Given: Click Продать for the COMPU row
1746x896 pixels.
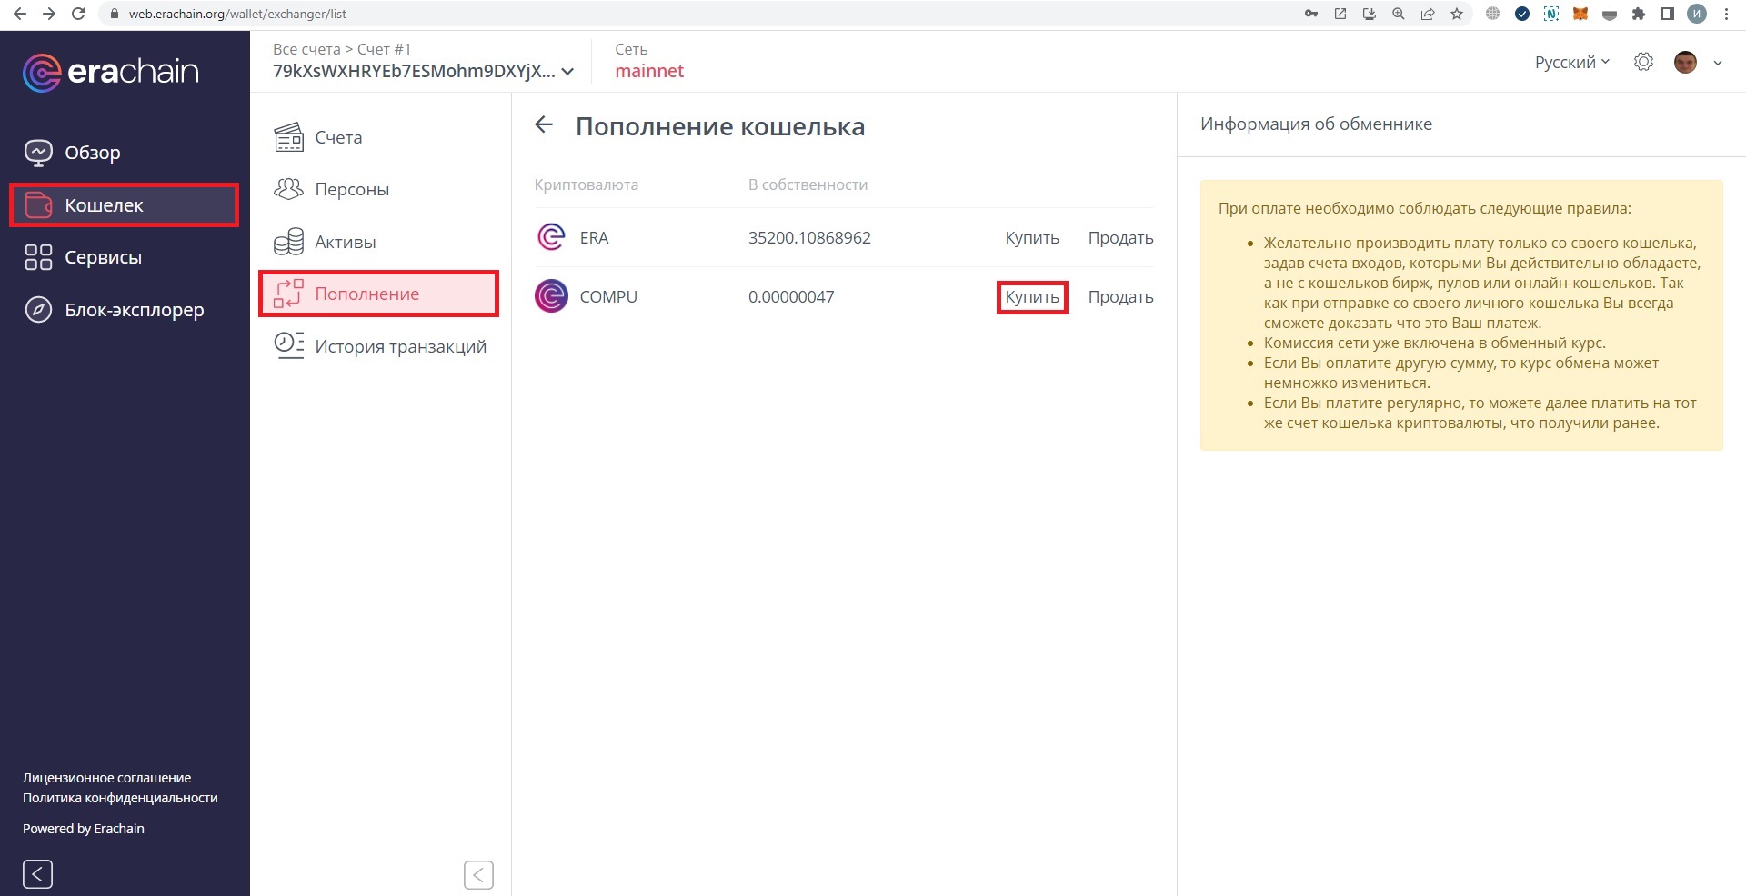Looking at the screenshot, I should coord(1120,297).
